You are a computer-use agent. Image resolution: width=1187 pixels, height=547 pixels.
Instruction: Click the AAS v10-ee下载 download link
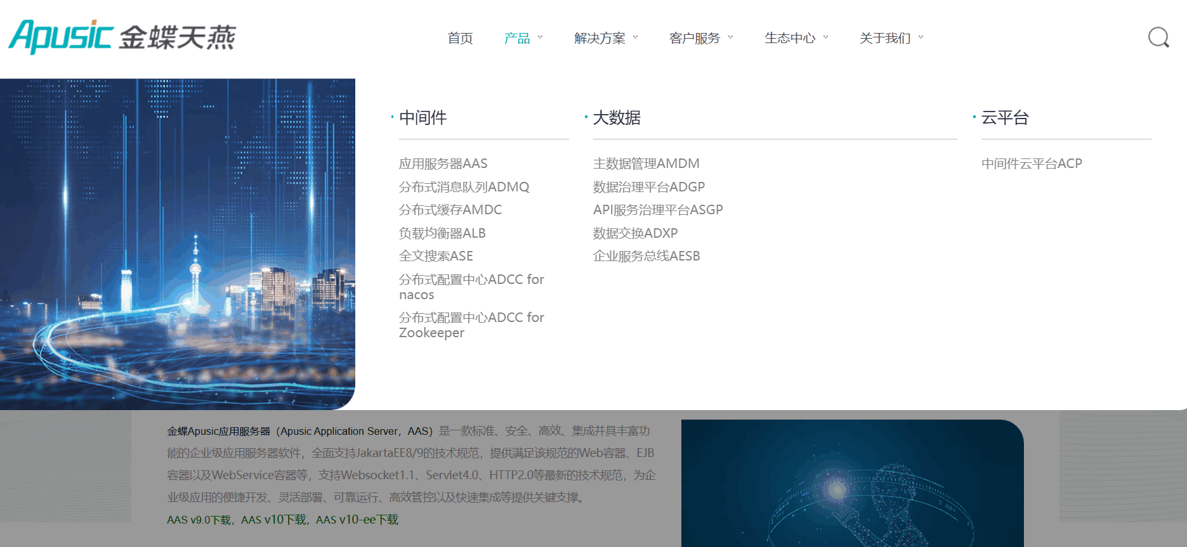pyautogui.click(x=357, y=520)
